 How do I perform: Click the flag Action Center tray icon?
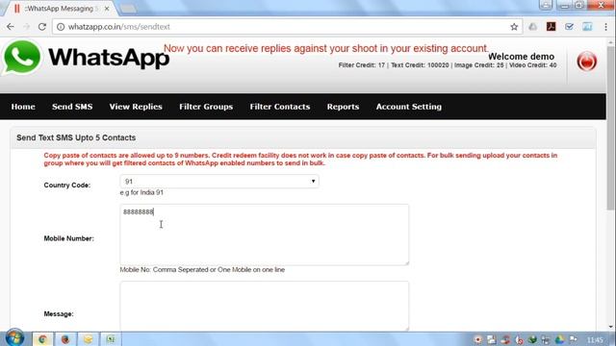coord(574,339)
